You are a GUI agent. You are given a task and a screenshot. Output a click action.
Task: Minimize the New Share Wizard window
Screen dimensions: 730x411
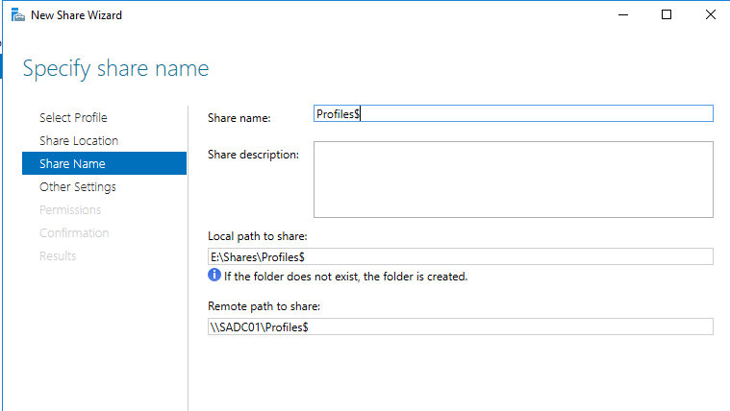coord(622,15)
